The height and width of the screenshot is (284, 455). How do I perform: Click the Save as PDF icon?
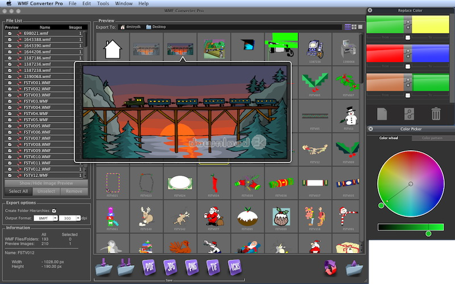(149, 266)
